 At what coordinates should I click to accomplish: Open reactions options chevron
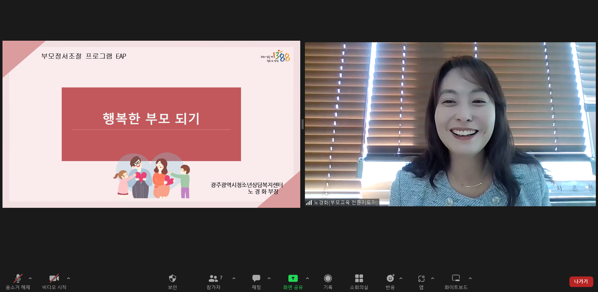[x=401, y=278]
